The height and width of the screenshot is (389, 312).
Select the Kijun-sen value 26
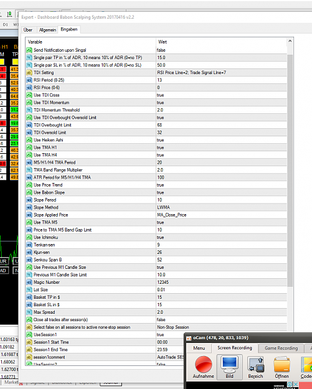click(x=159, y=252)
